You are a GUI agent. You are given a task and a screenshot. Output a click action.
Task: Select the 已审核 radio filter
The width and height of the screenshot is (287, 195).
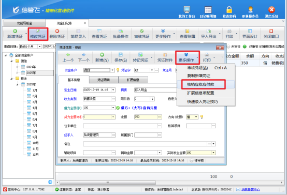[x=245, y=47]
